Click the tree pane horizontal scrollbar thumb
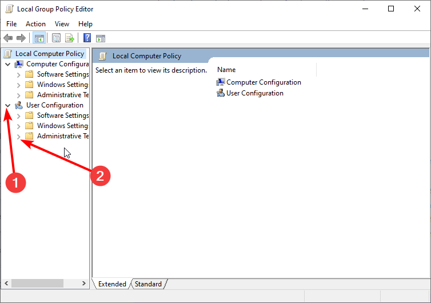This screenshot has width=431, height=303. [37, 283]
